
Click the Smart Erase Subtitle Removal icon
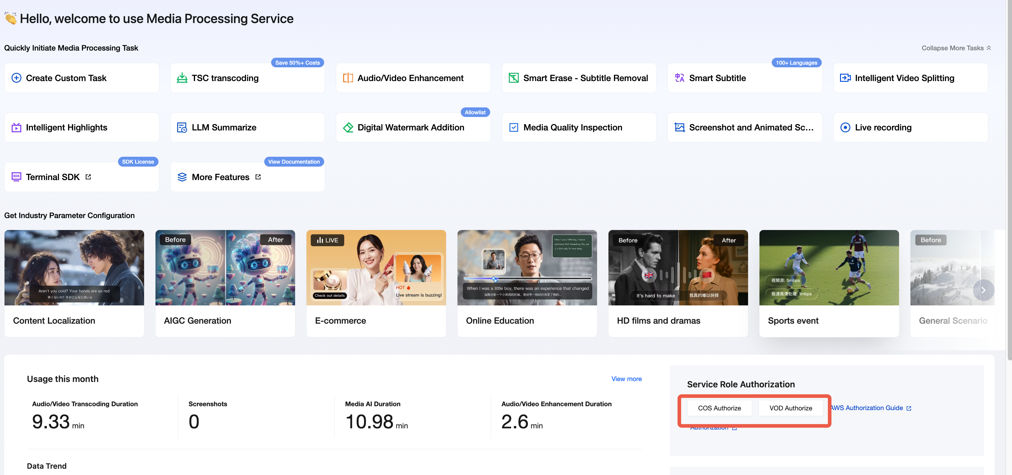tap(513, 78)
